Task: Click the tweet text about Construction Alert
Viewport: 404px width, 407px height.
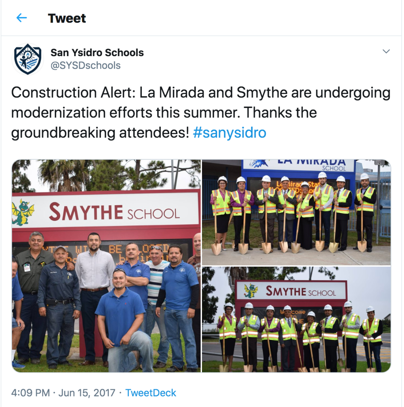Action: 201,112
